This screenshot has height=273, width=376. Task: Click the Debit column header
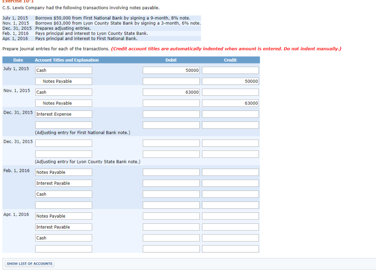tap(171, 60)
